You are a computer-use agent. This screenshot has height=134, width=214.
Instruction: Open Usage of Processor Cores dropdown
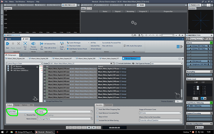160,113
